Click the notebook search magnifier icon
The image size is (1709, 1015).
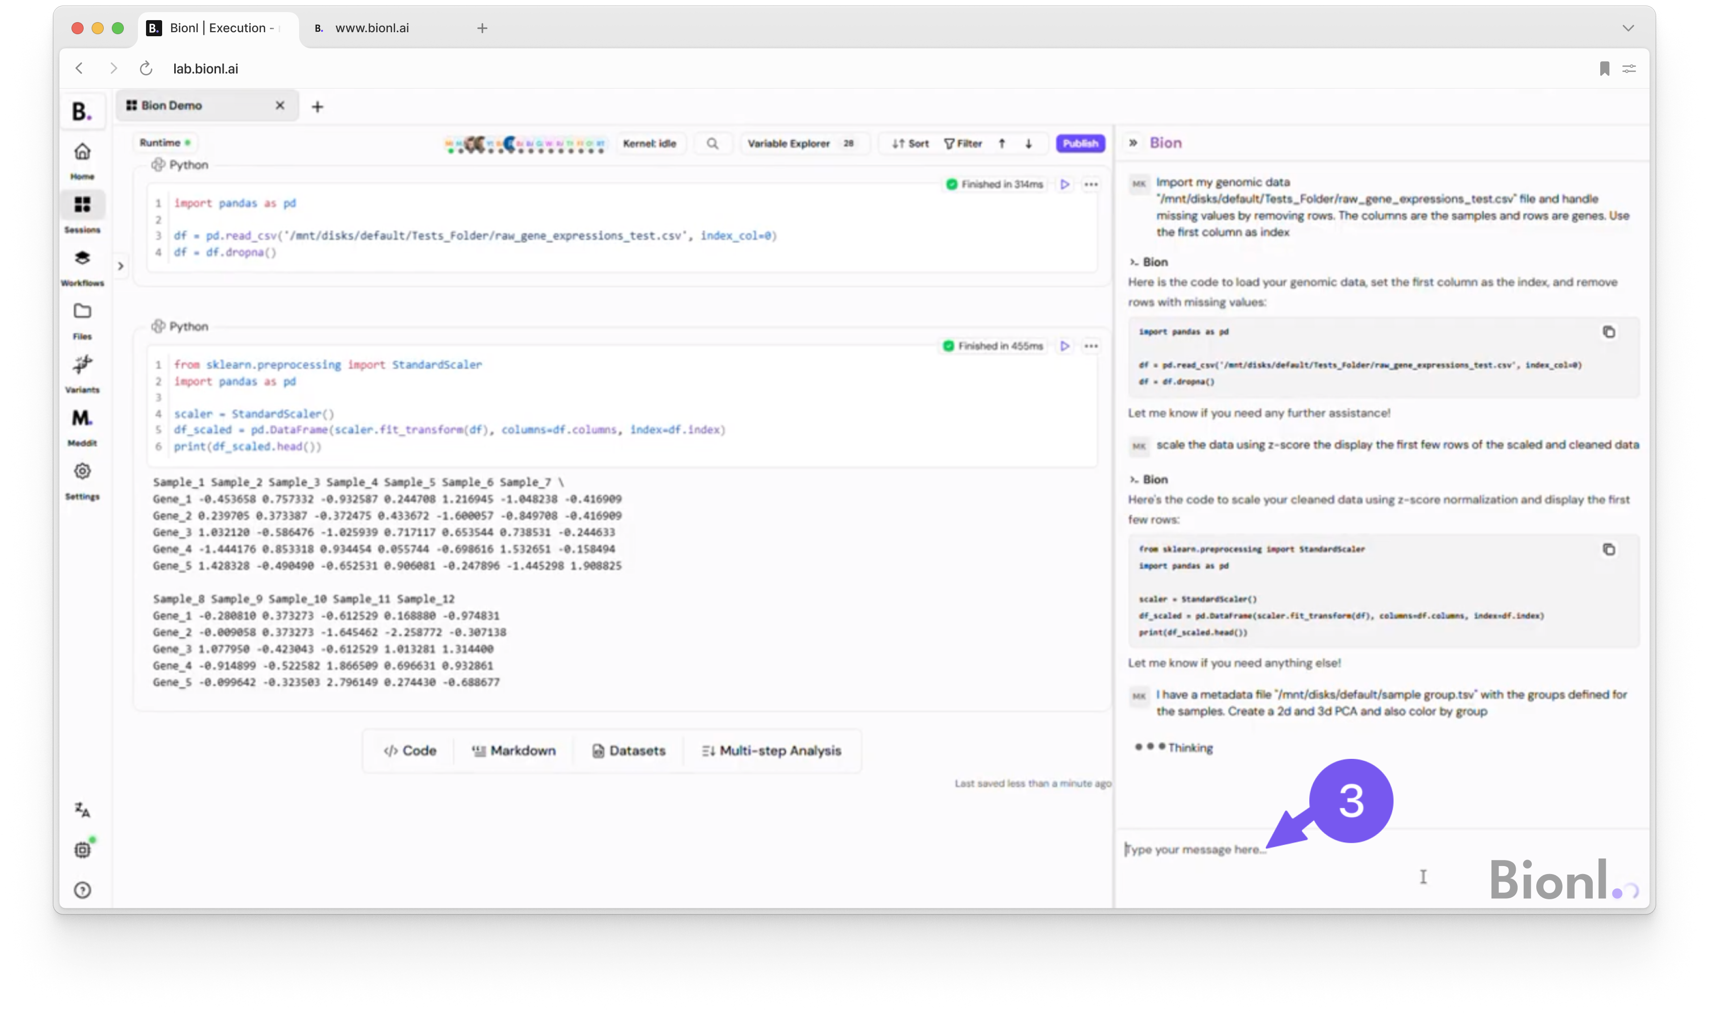713,143
